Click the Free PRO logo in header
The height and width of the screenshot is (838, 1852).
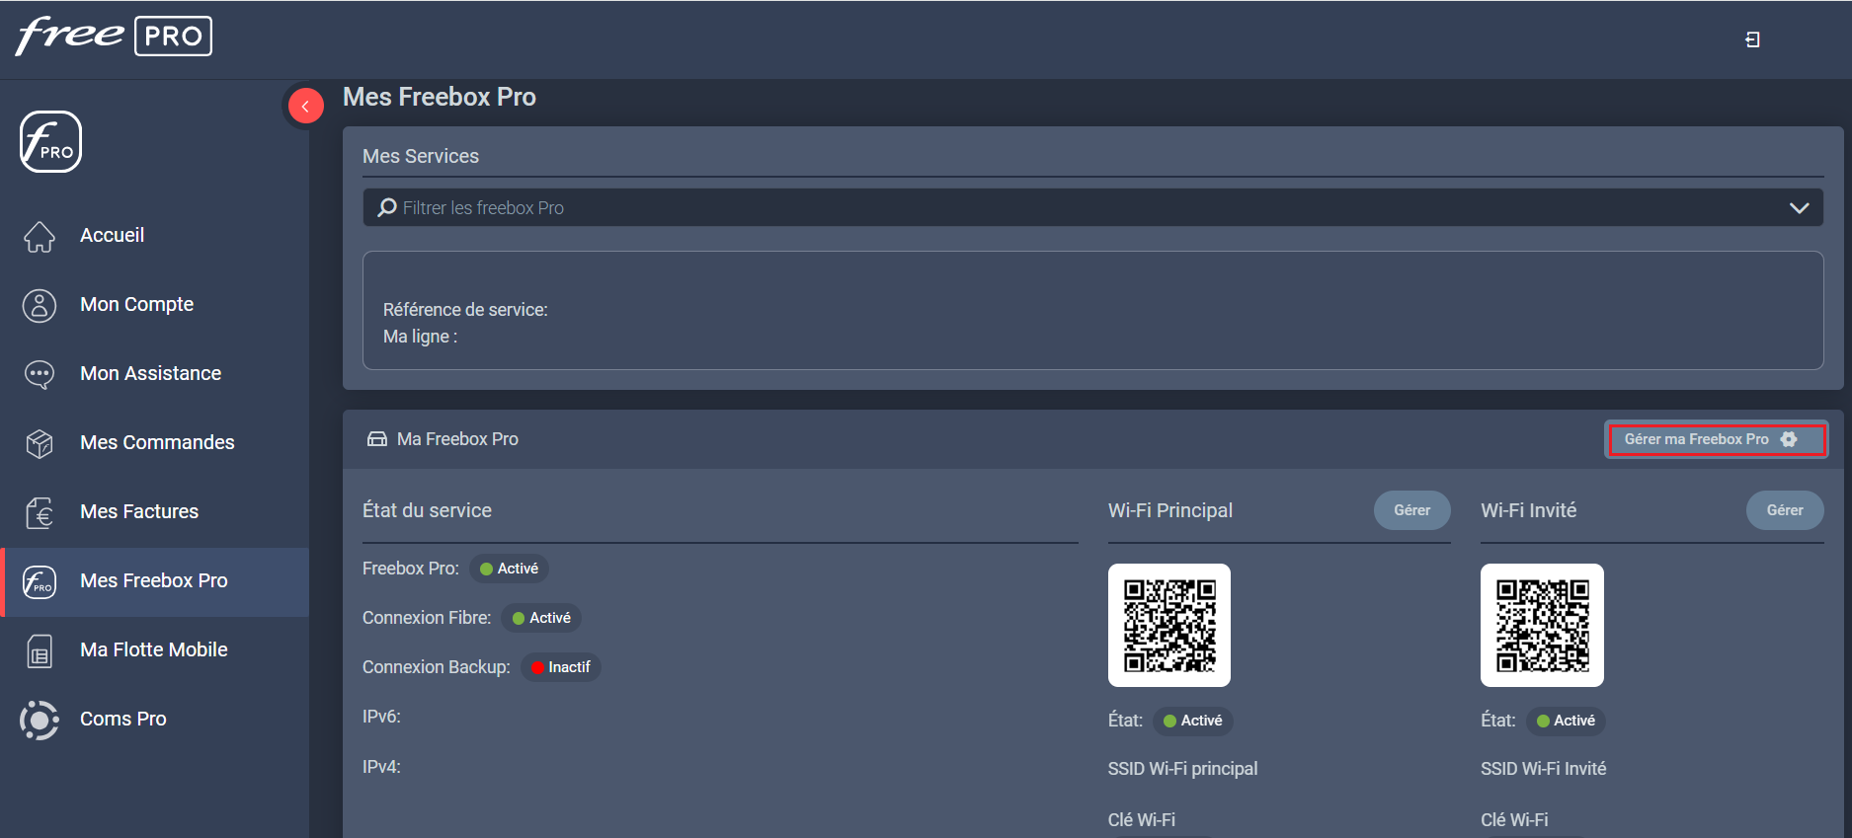pyautogui.click(x=114, y=37)
